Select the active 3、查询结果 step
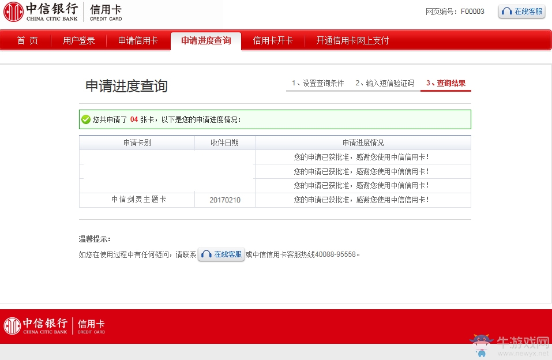This screenshot has width=552, height=360. click(445, 82)
